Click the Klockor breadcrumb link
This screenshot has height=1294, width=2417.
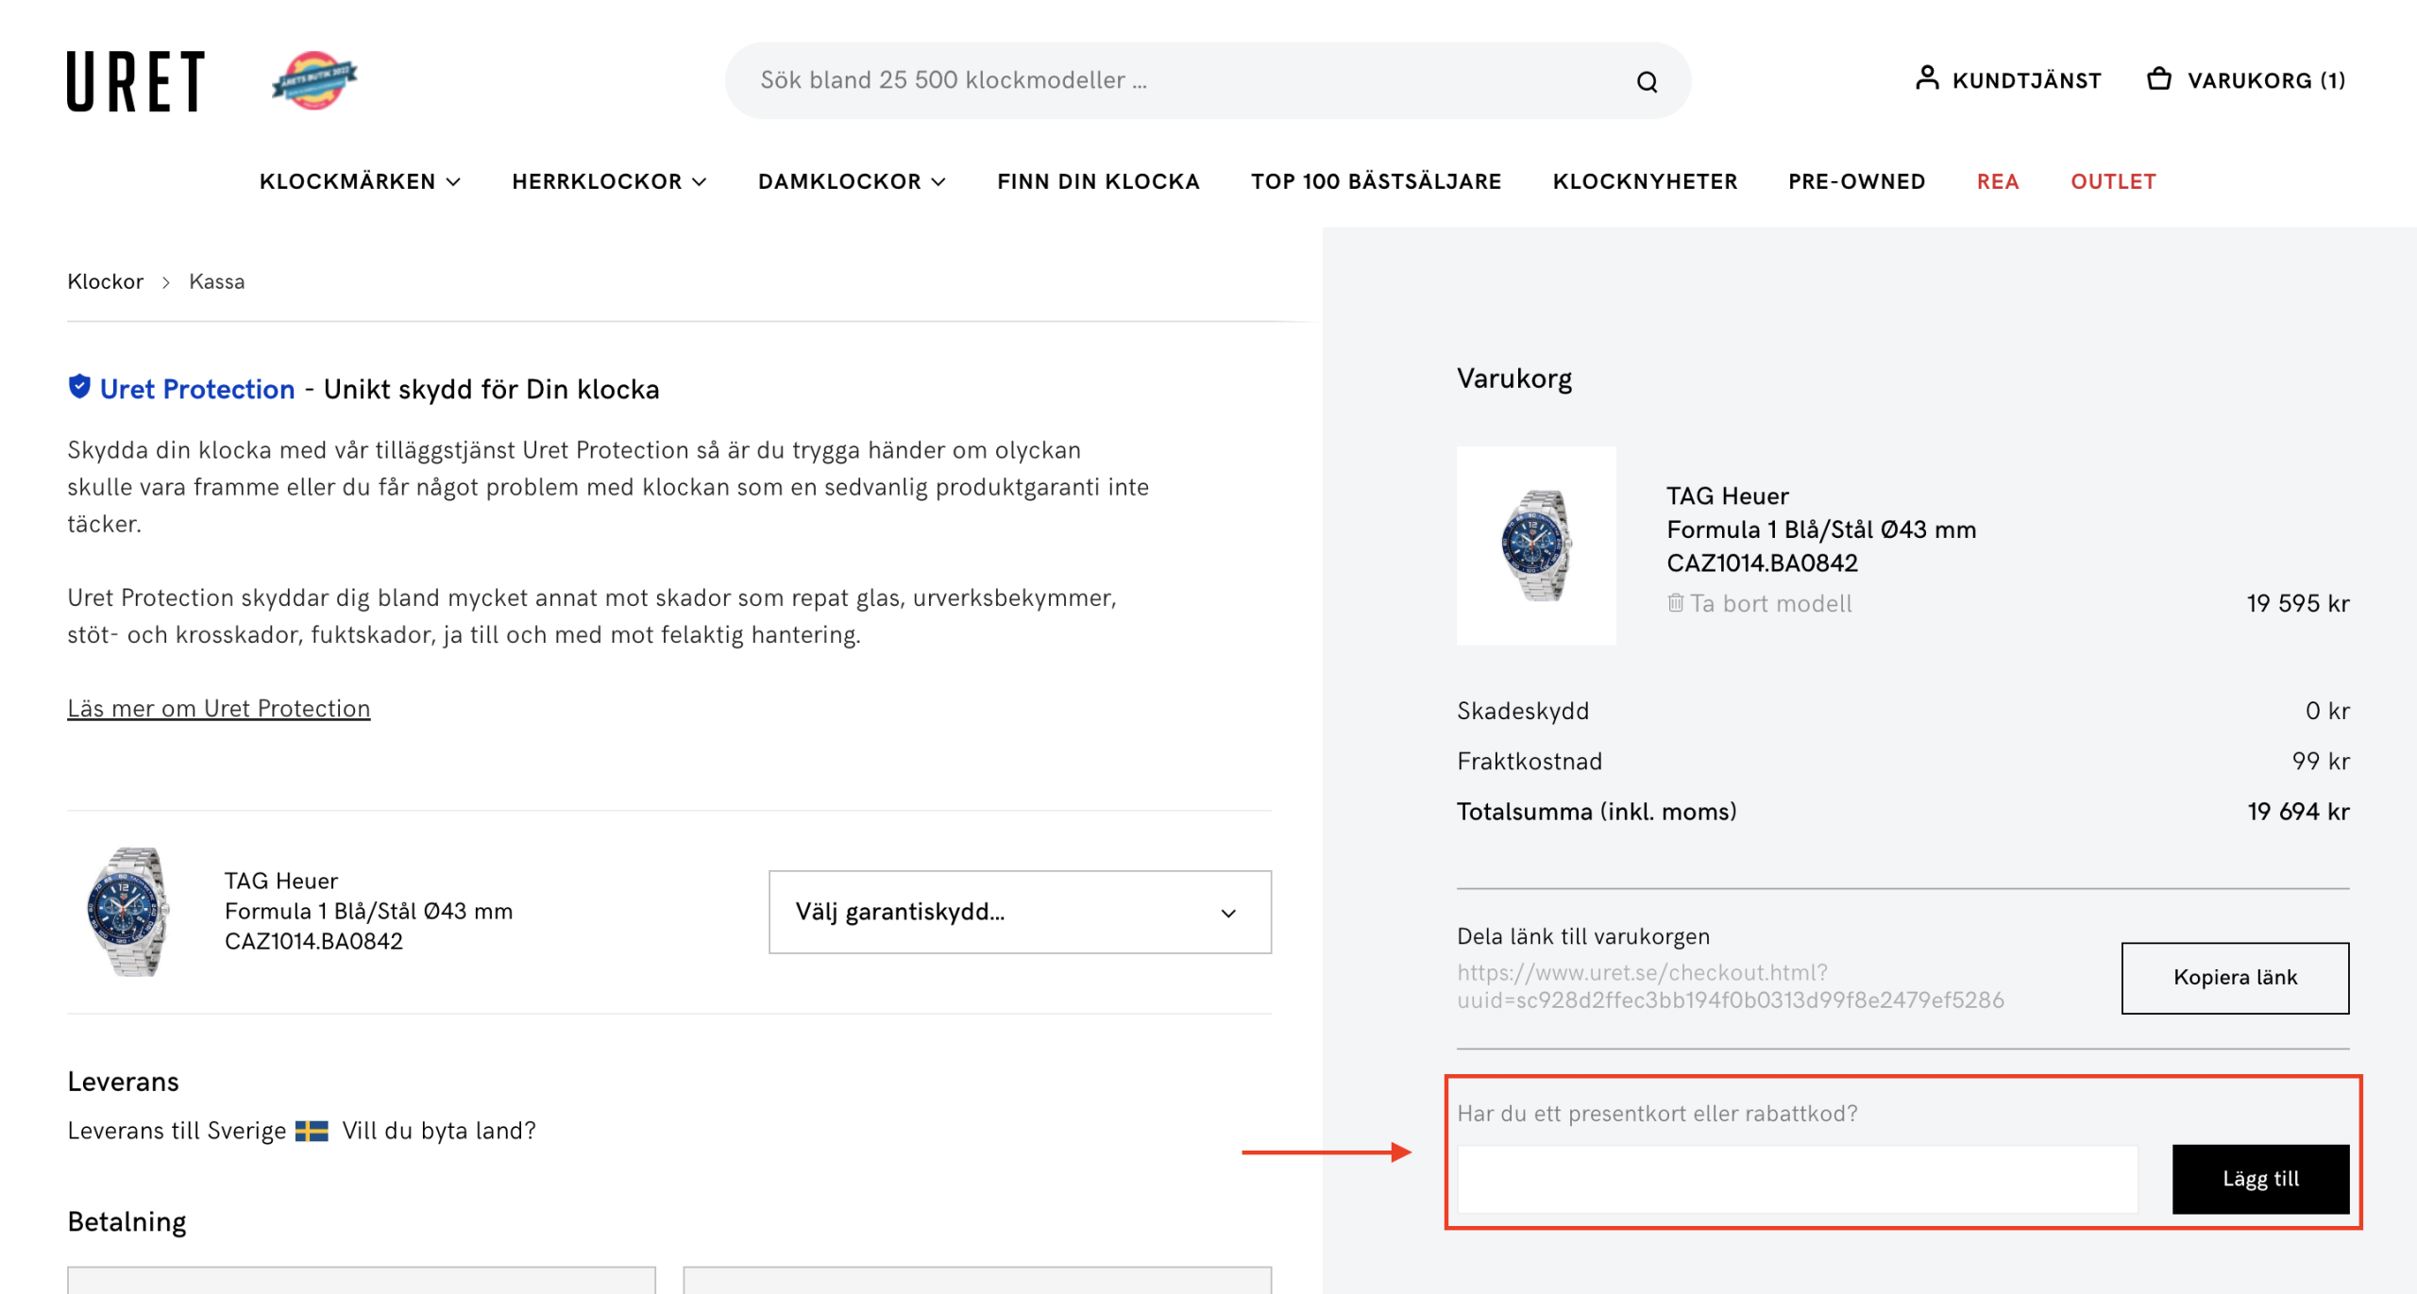tap(105, 281)
